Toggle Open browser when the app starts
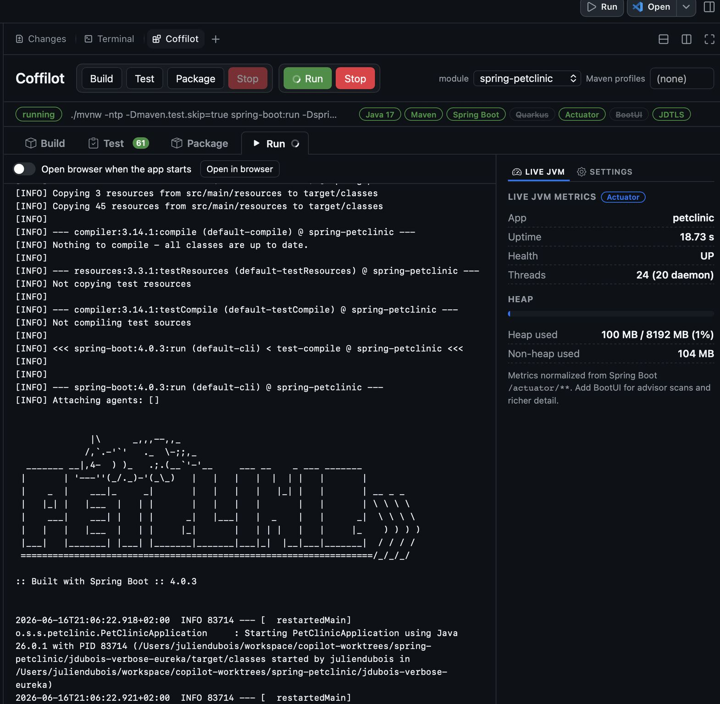This screenshot has width=720, height=704. click(24, 169)
